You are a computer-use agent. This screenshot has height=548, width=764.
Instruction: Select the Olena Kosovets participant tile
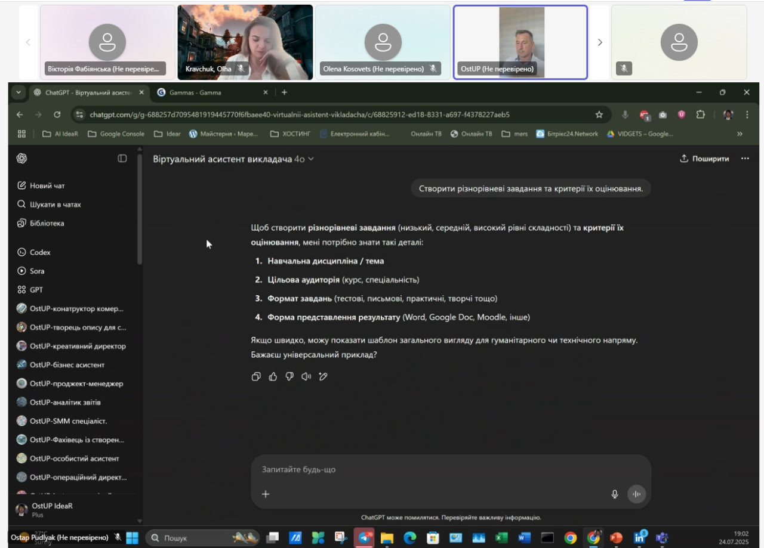coord(383,42)
